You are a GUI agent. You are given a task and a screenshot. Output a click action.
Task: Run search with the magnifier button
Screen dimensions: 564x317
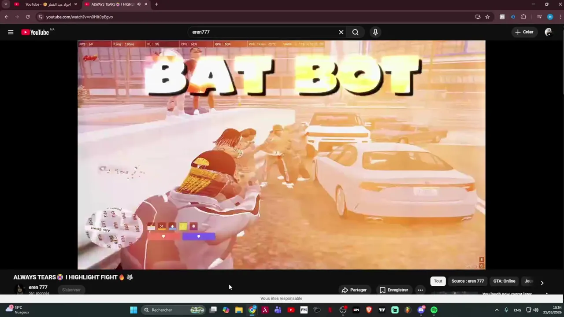[x=355, y=32]
